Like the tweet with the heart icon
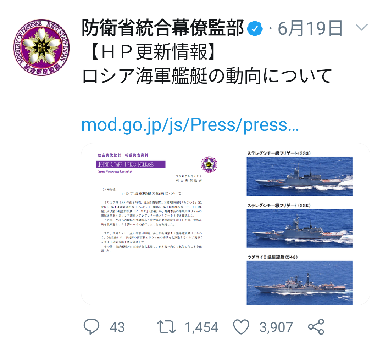 (x=241, y=327)
